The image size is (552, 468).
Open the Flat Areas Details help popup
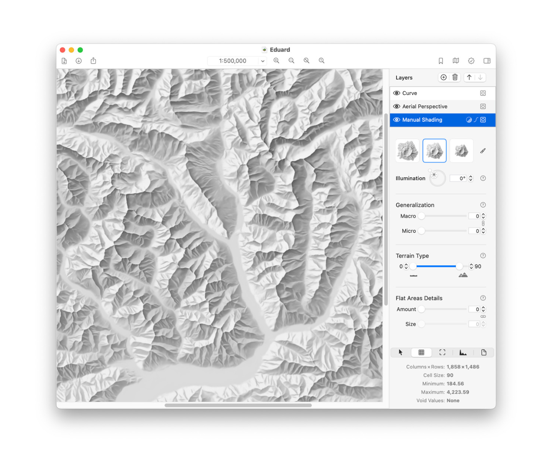pos(483,298)
